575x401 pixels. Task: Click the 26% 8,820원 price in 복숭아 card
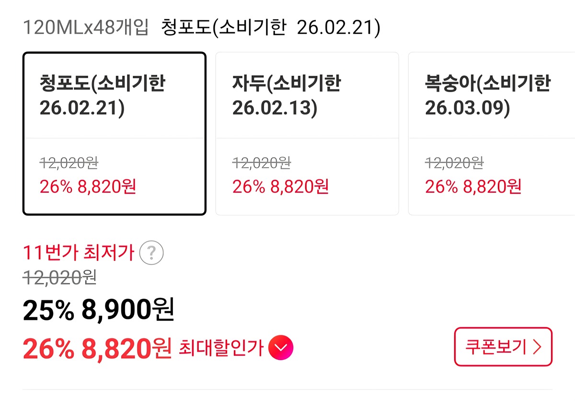pos(473,187)
